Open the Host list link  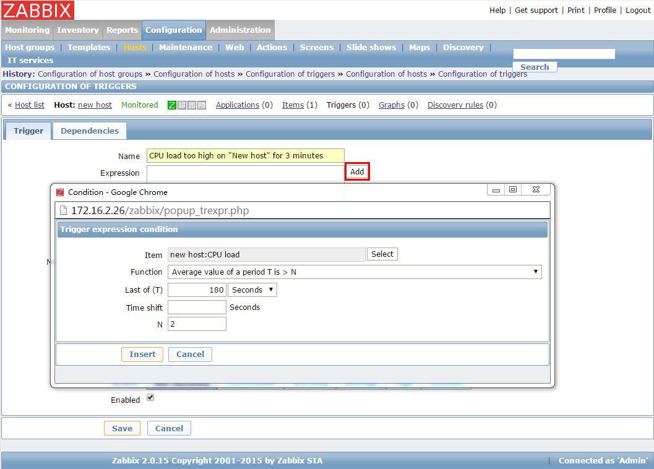[x=30, y=105]
